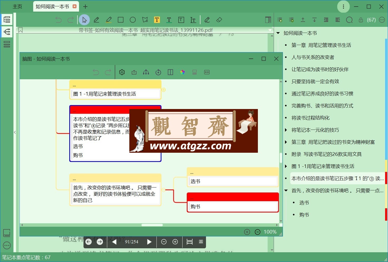Change mind map branch layout structure
This screenshot has width=388, height=262.
pyautogui.click(x=146, y=72)
